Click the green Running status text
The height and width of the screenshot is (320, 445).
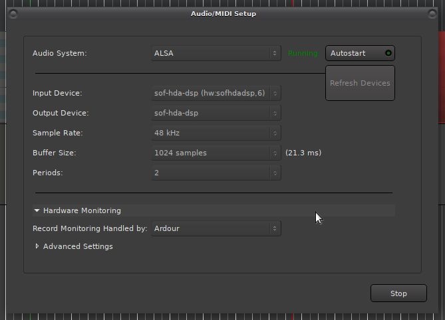(303, 53)
